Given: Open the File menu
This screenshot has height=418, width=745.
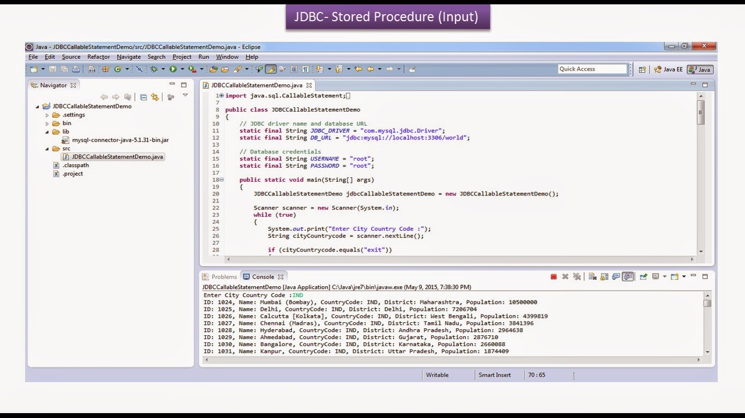Looking at the screenshot, I should (33, 57).
